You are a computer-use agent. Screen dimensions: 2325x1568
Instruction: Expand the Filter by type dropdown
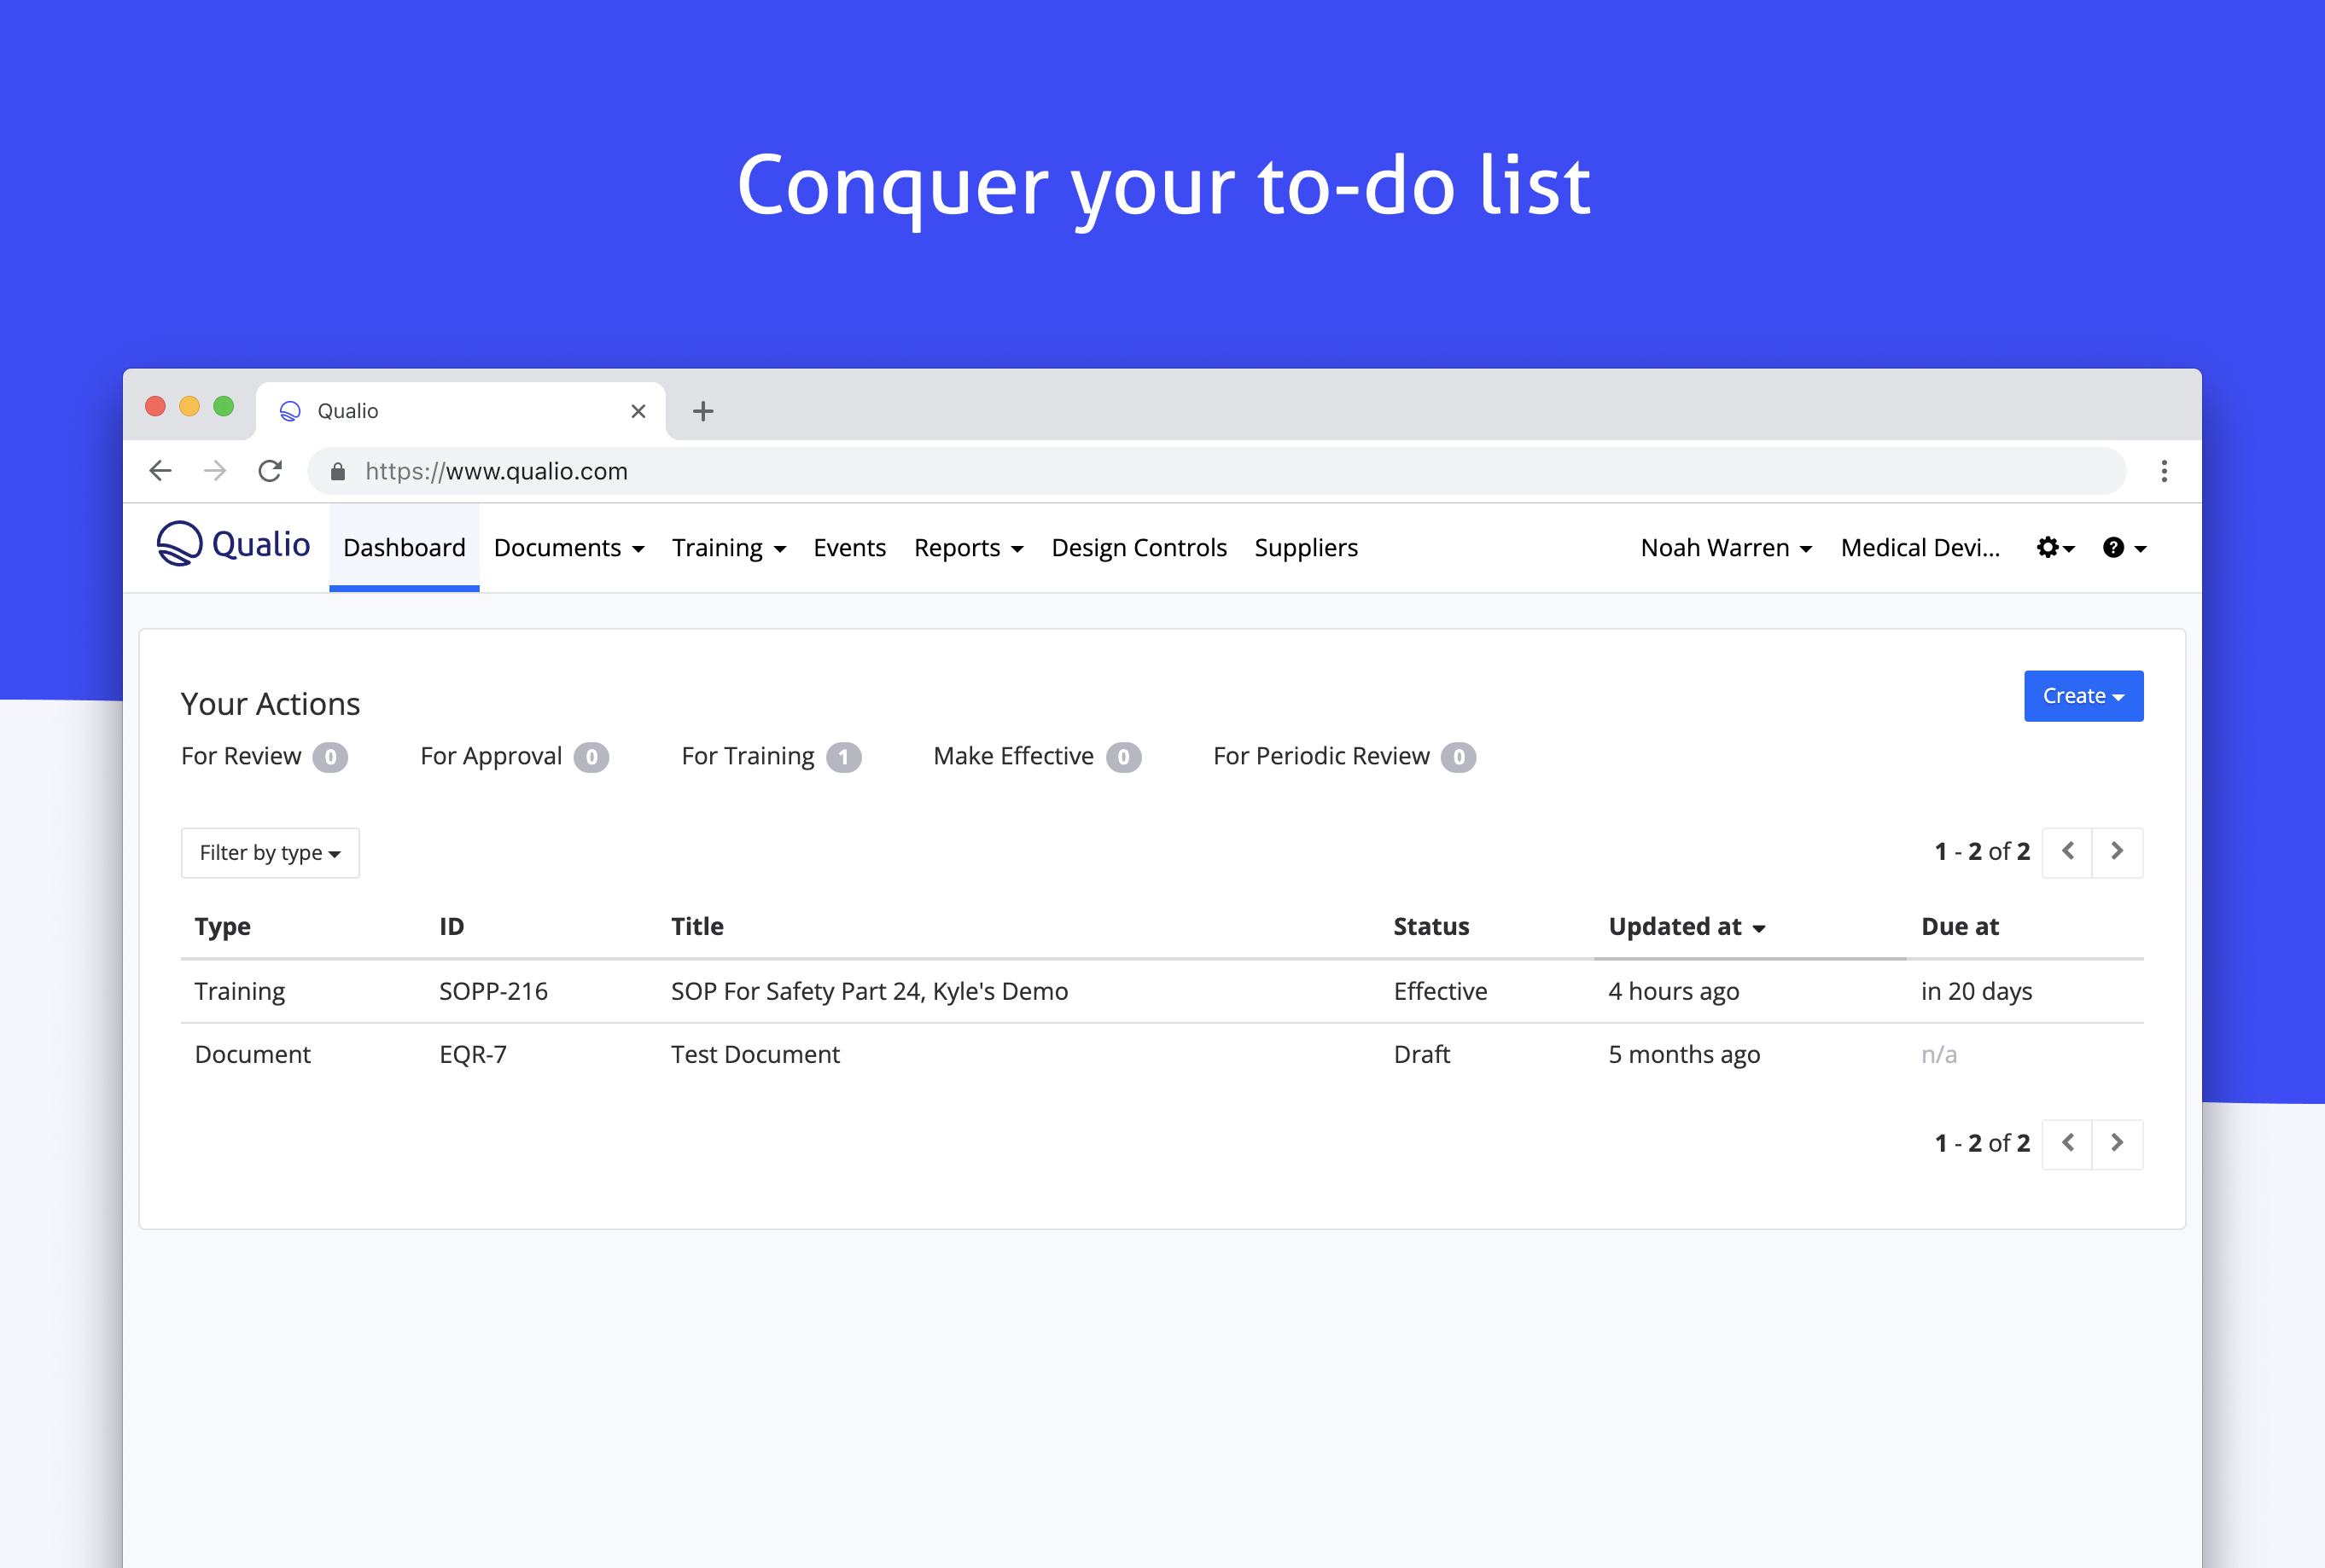(x=270, y=853)
